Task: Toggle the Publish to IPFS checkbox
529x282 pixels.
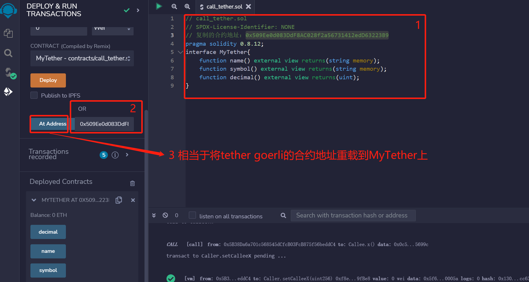Action: 34,95
